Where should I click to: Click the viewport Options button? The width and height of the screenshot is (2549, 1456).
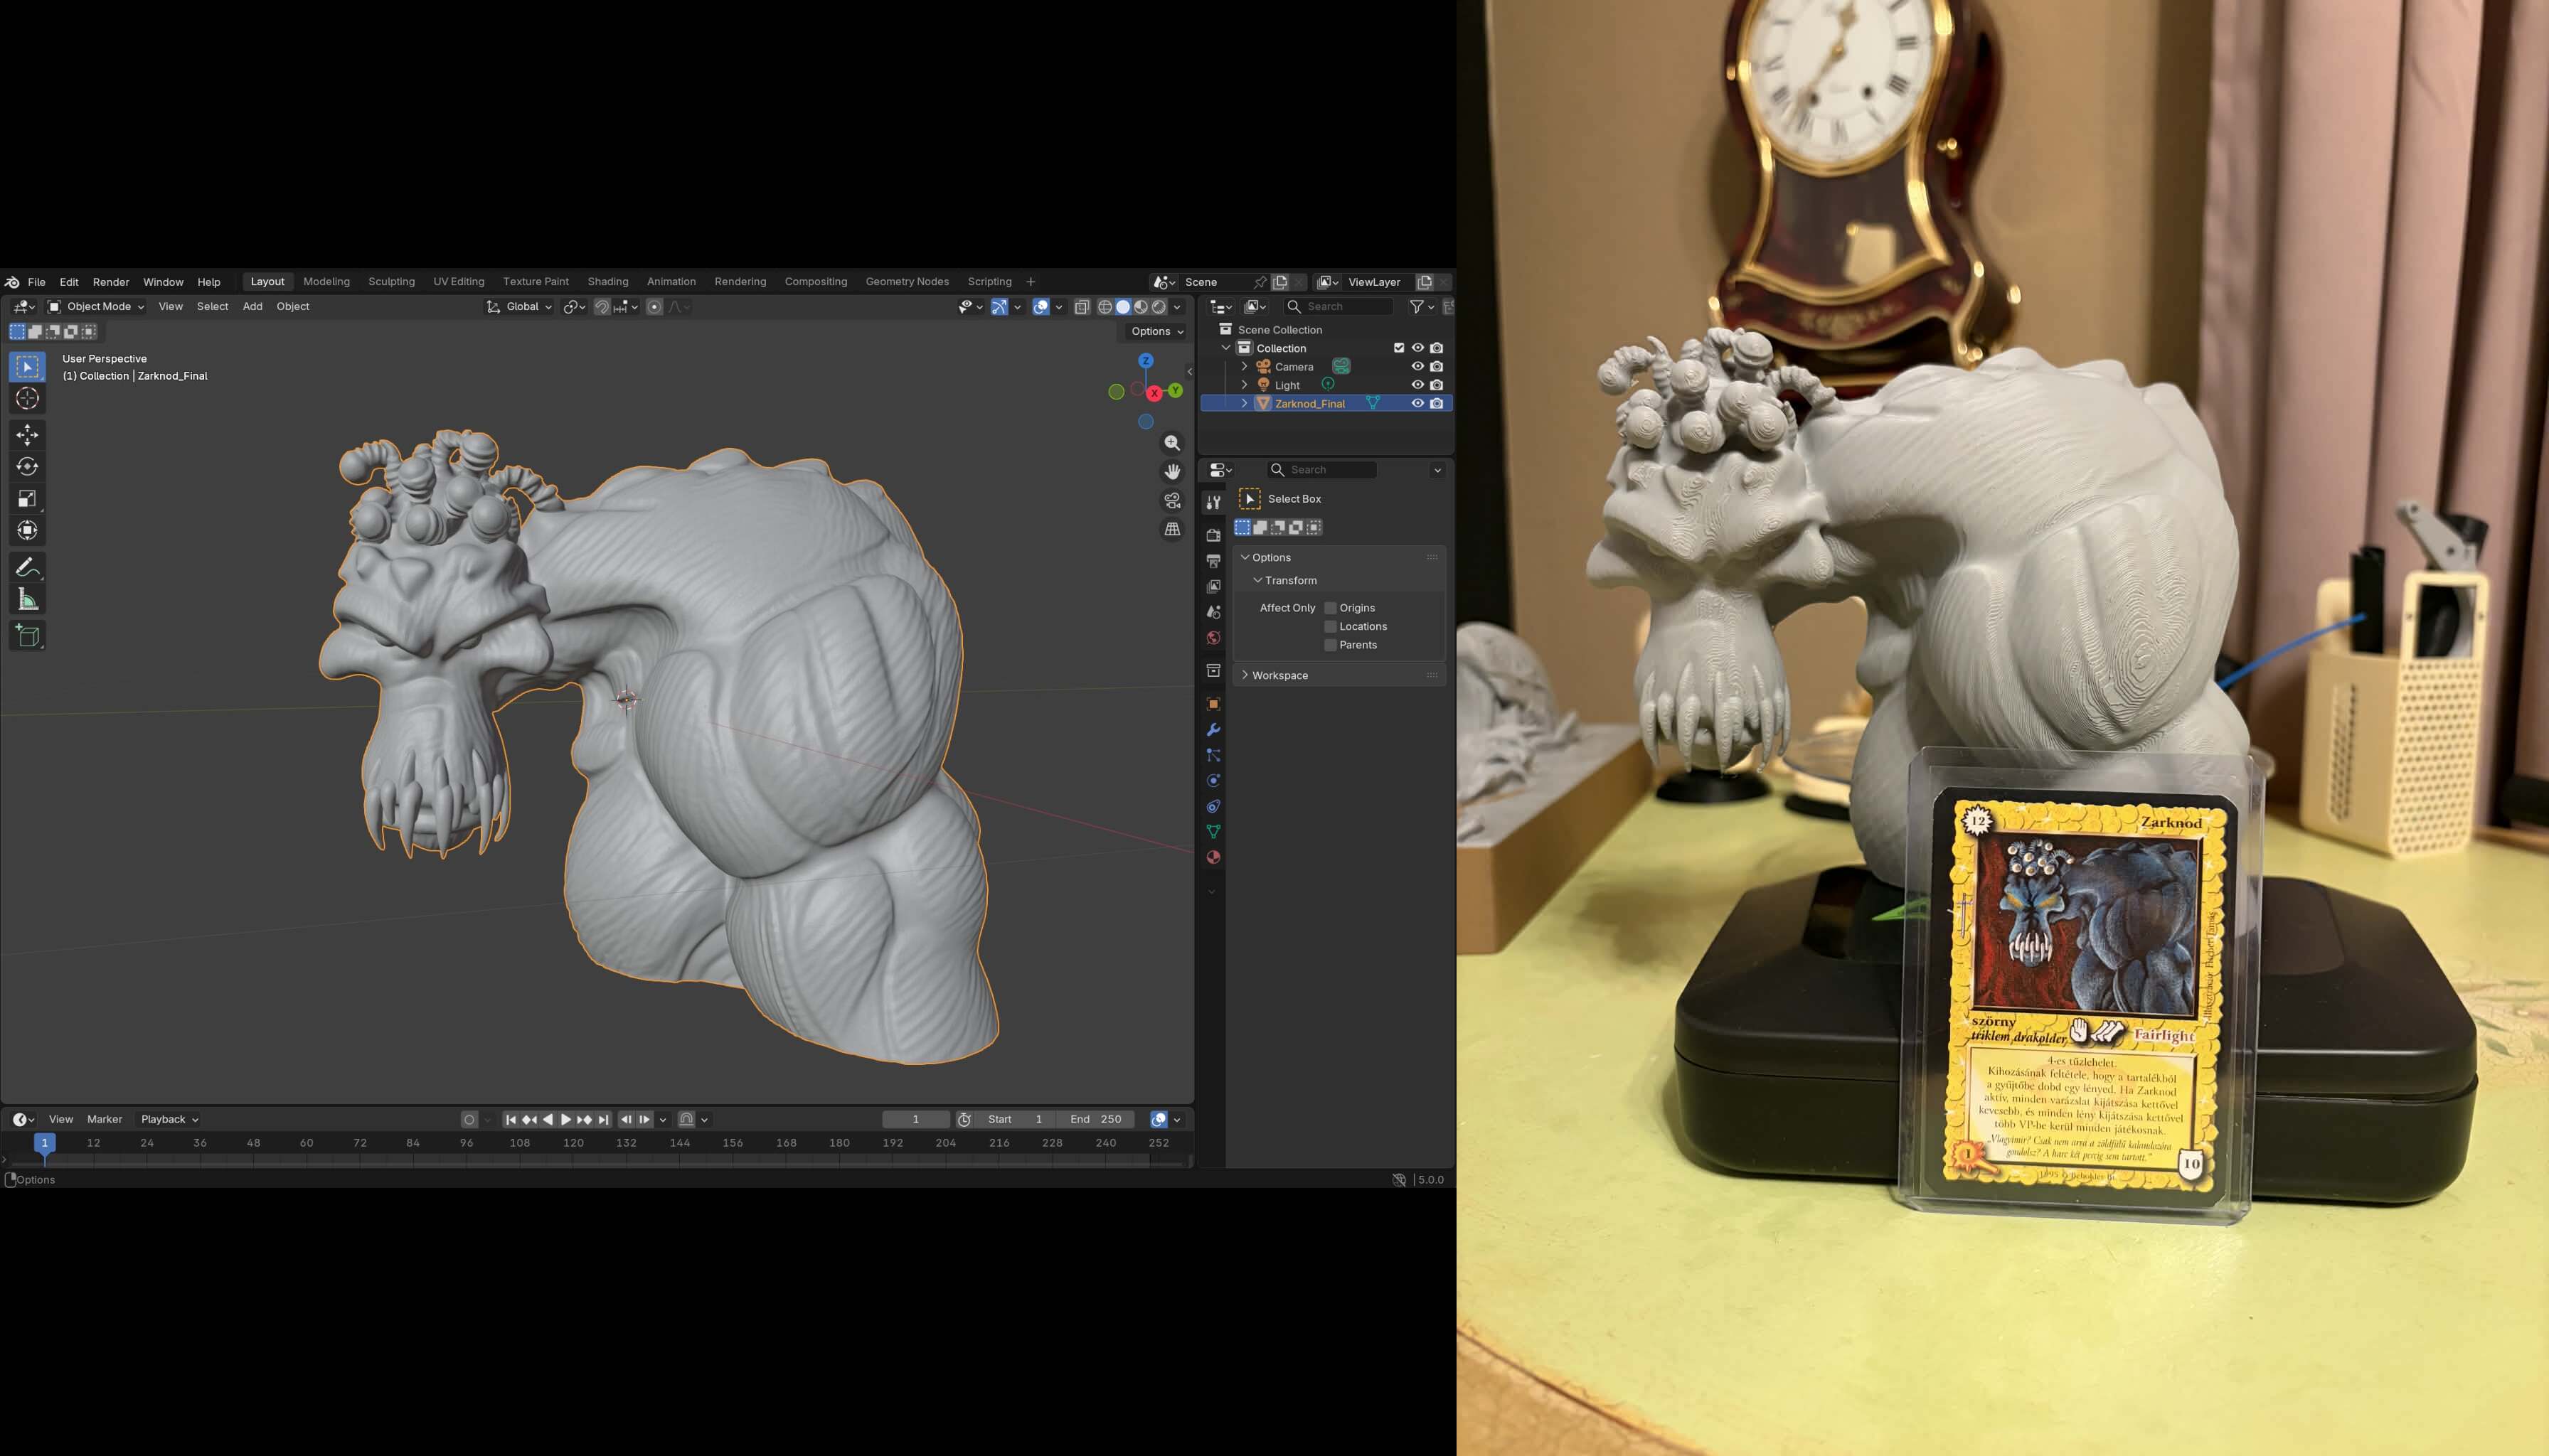tap(1156, 332)
